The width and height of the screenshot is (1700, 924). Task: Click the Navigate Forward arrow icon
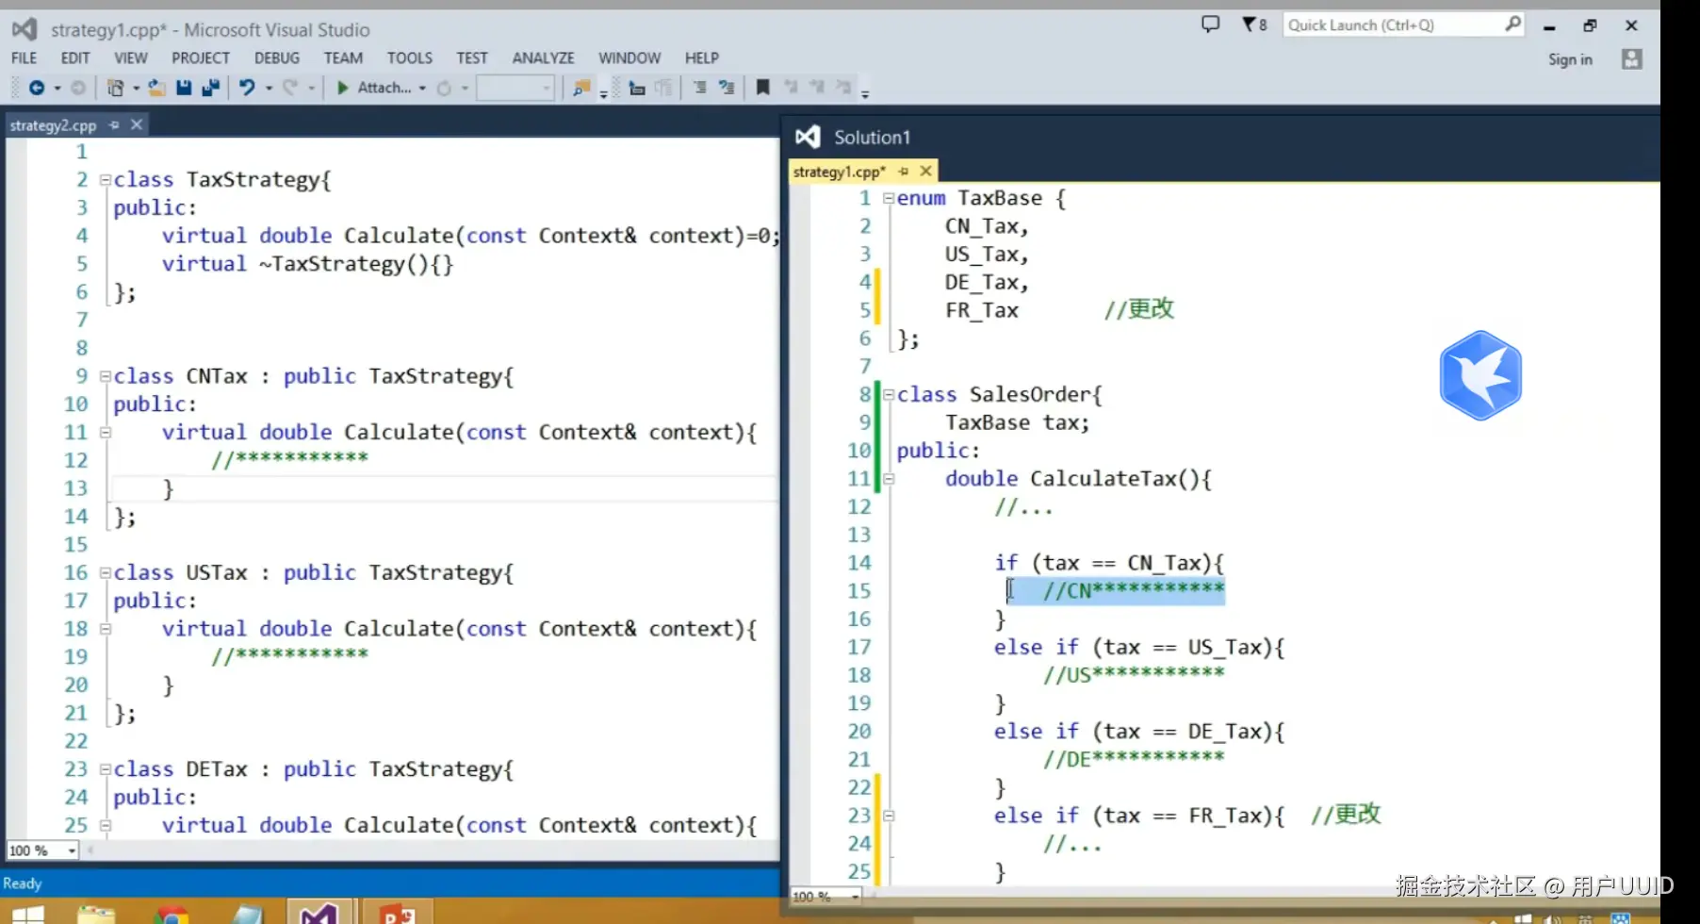[78, 88]
